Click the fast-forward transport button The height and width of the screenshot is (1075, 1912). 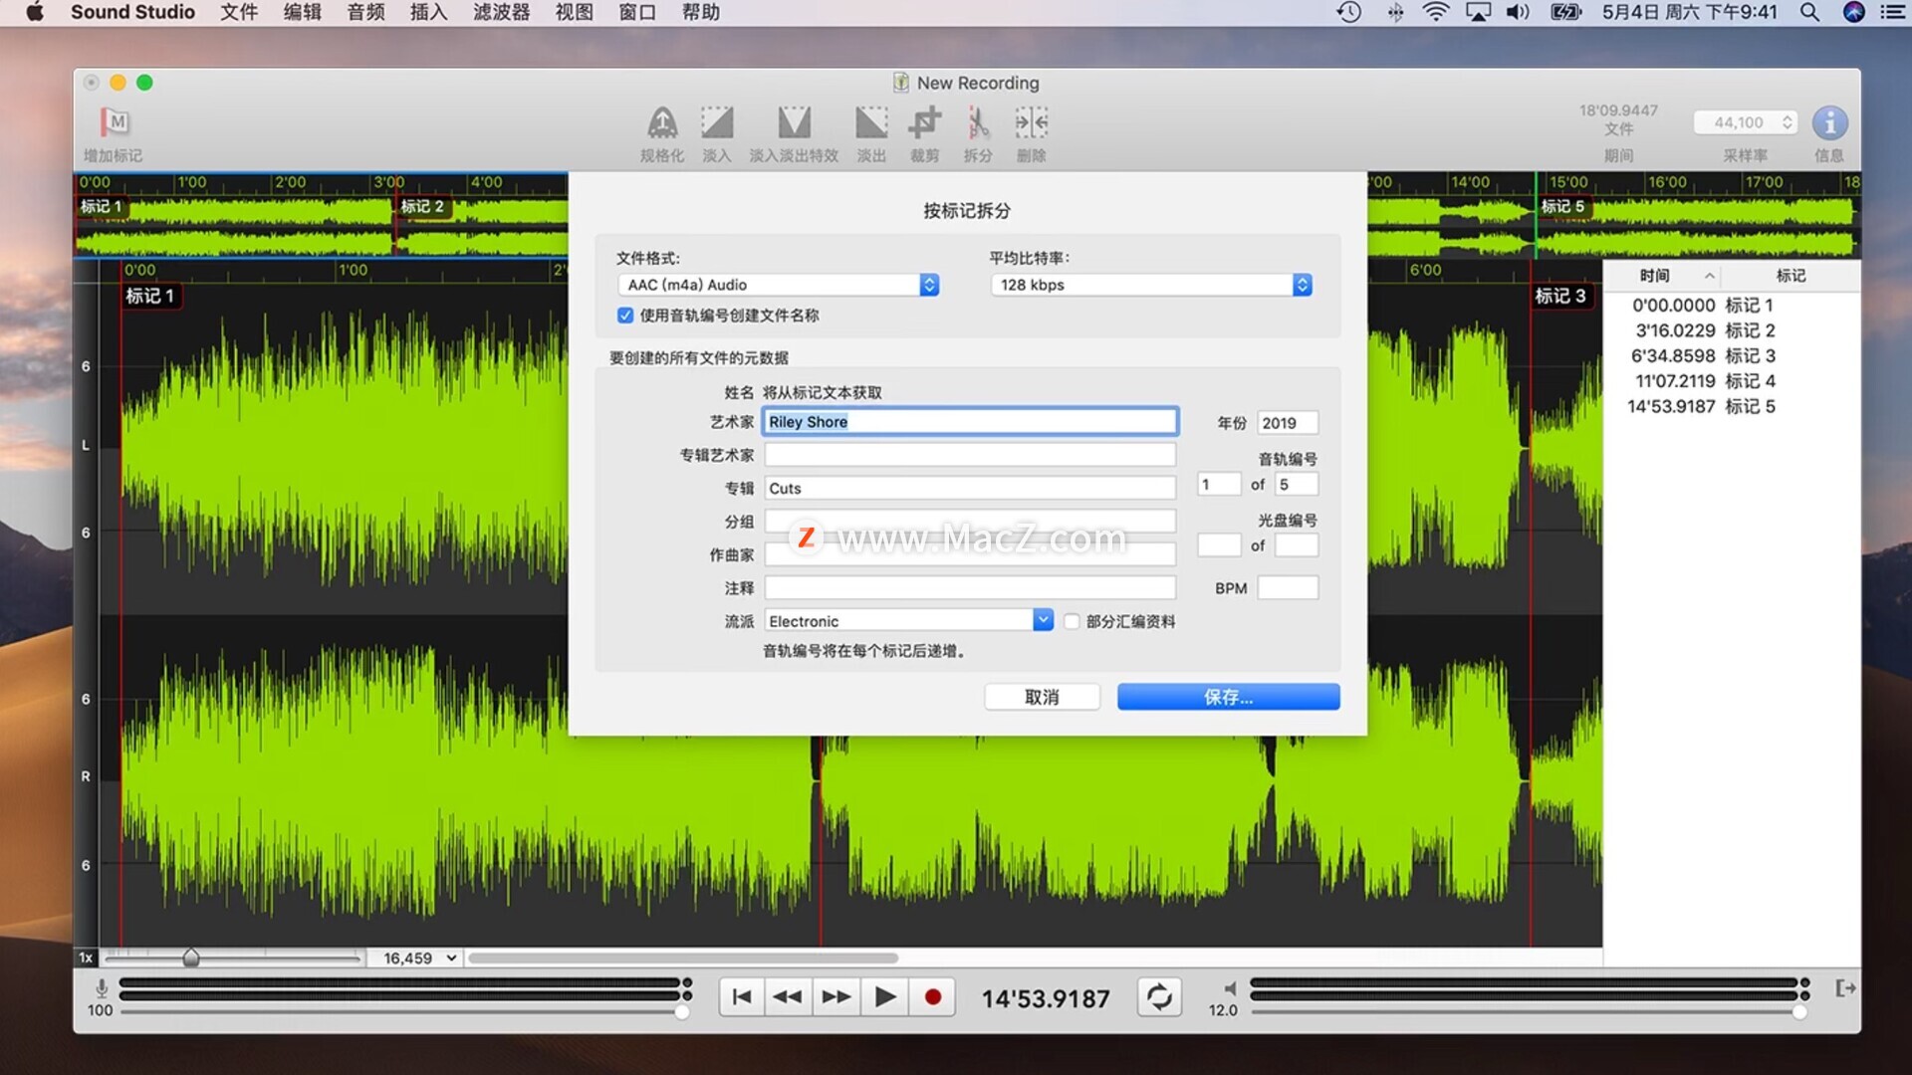tap(836, 997)
